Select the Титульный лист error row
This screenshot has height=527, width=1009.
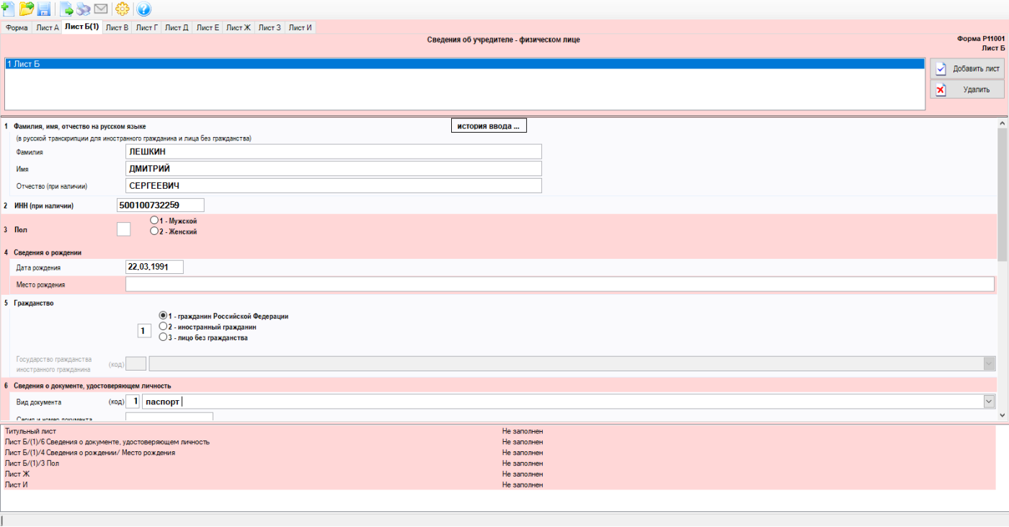coord(499,431)
